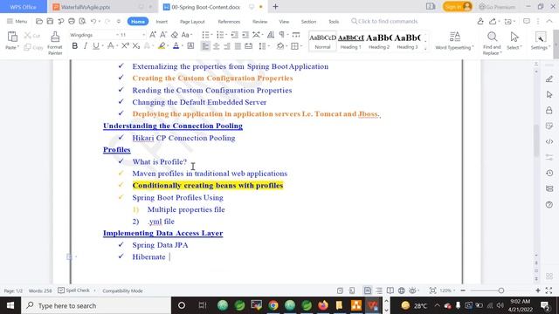Image resolution: width=559 pixels, height=314 pixels.
Task: Save the document with the save icon
Action: (50, 21)
